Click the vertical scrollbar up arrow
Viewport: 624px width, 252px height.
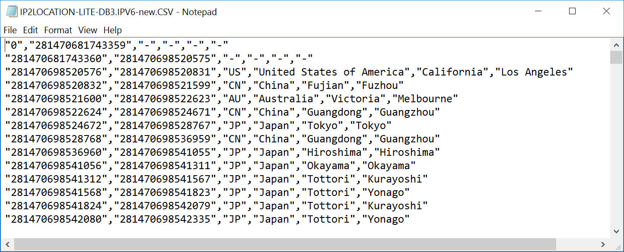coord(616,44)
